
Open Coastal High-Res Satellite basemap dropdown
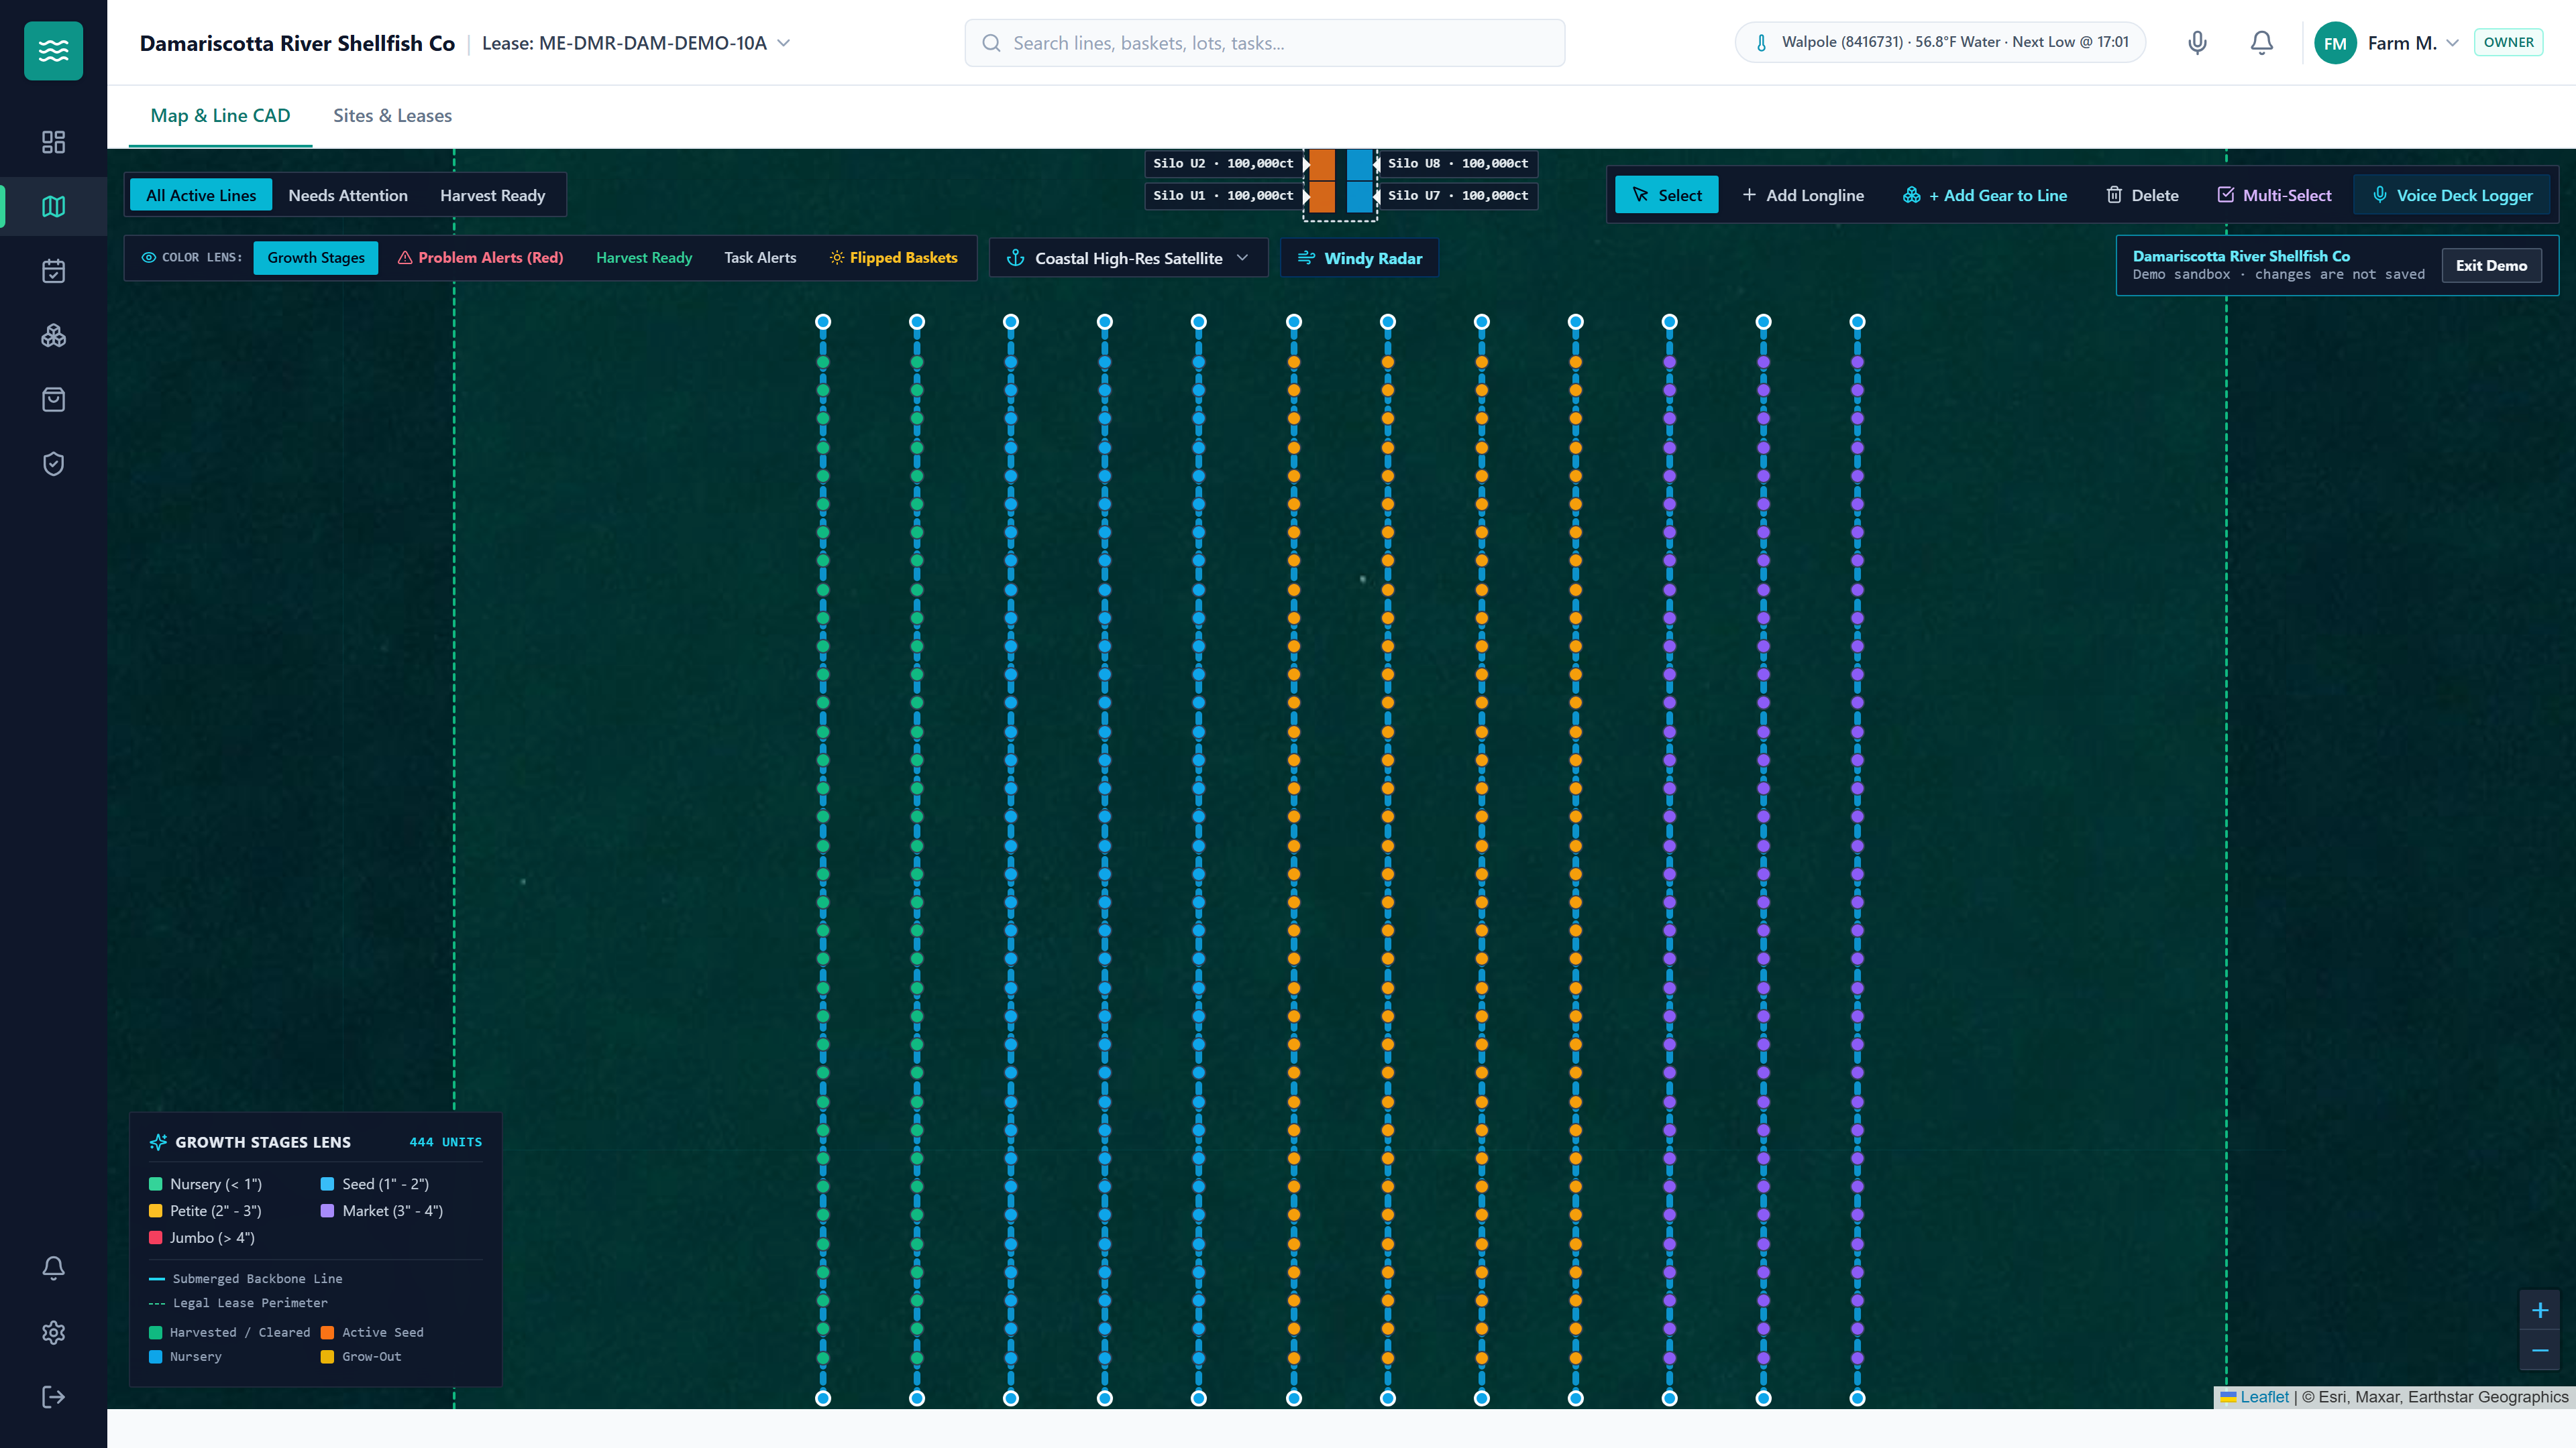point(1128,258)
